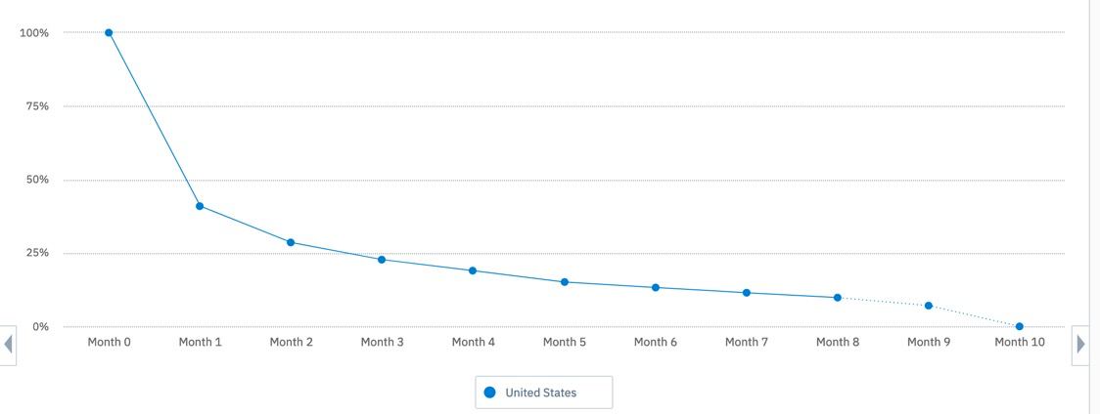Select the Month 1 data point
This screenshot has width=1100, height=414.
point(200,206)
